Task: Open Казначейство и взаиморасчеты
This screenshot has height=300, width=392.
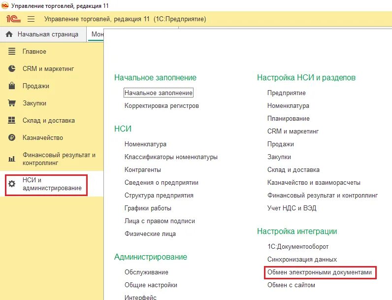Action: point(314,182)
